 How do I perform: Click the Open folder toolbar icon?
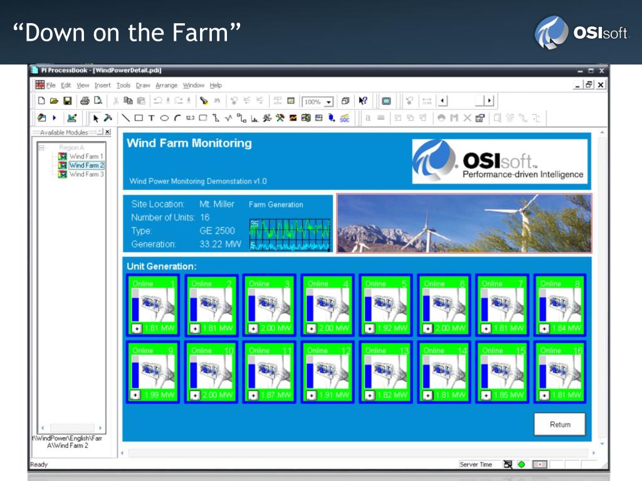click(x=54, y=101)
